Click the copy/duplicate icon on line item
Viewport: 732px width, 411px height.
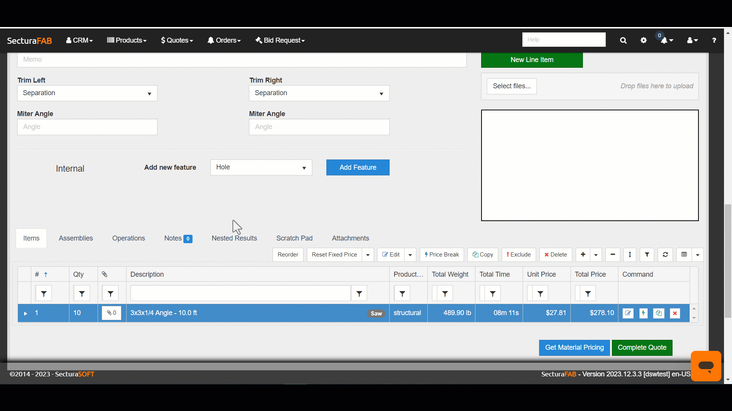(659, 313)
